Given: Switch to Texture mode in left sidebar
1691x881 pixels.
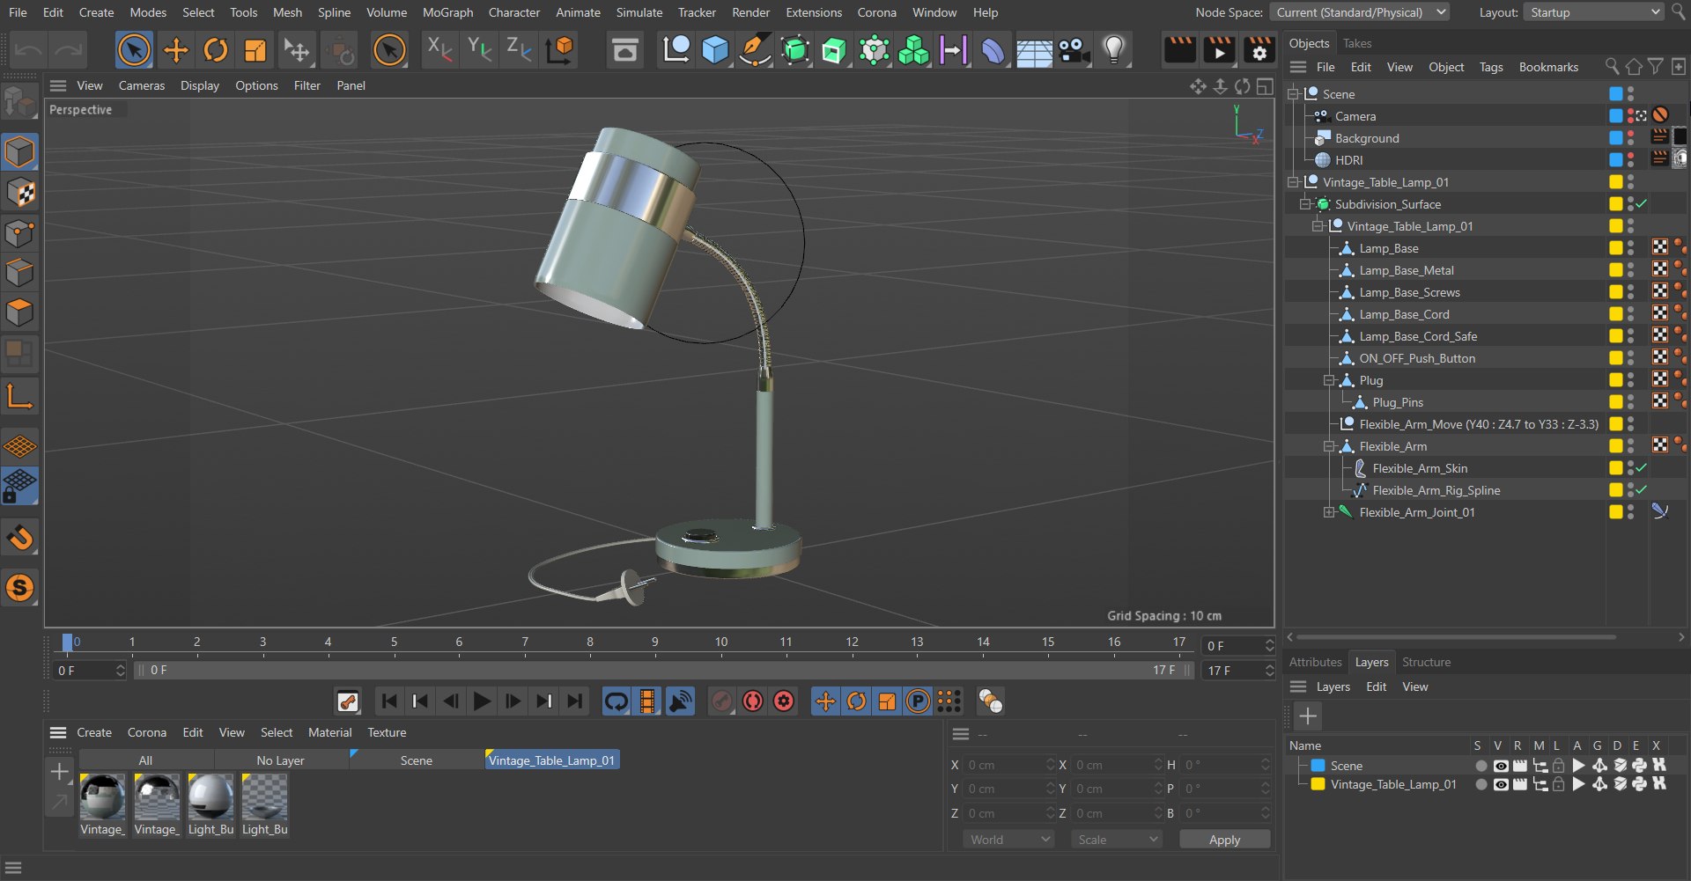Looking at the screenshot, I should point(19,193).
